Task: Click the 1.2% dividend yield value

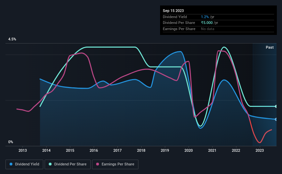Action: (205, 17)
